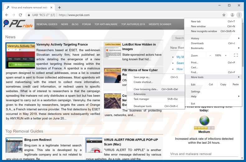Open Task manager from the submenu
The width and height of the screenshot is (246, 162).
(x=141, y=99)
